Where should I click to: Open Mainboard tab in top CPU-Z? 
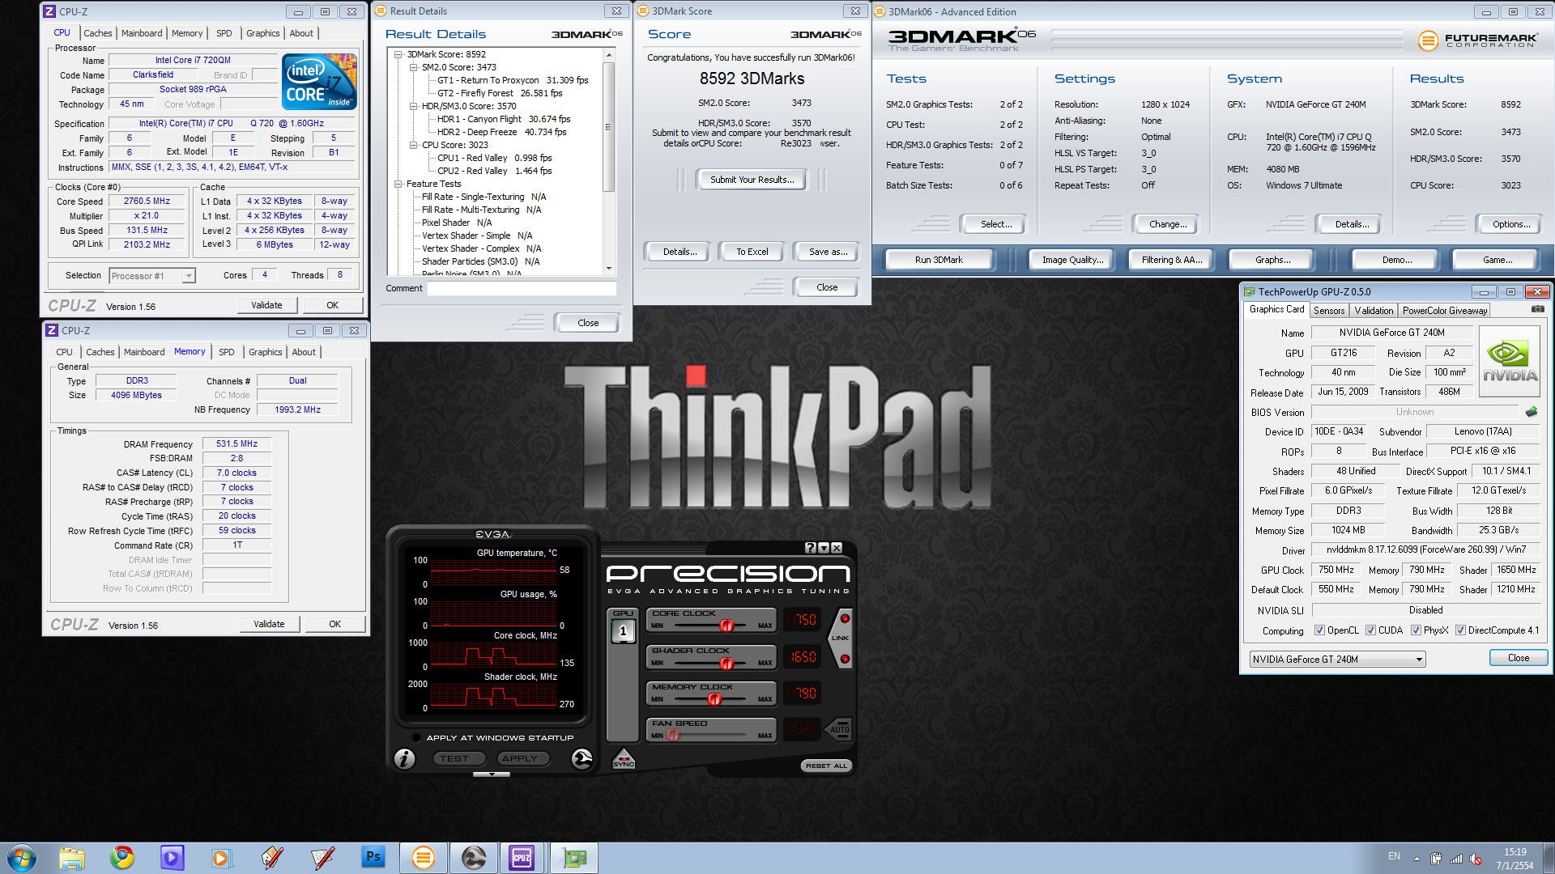click(142, 33)
